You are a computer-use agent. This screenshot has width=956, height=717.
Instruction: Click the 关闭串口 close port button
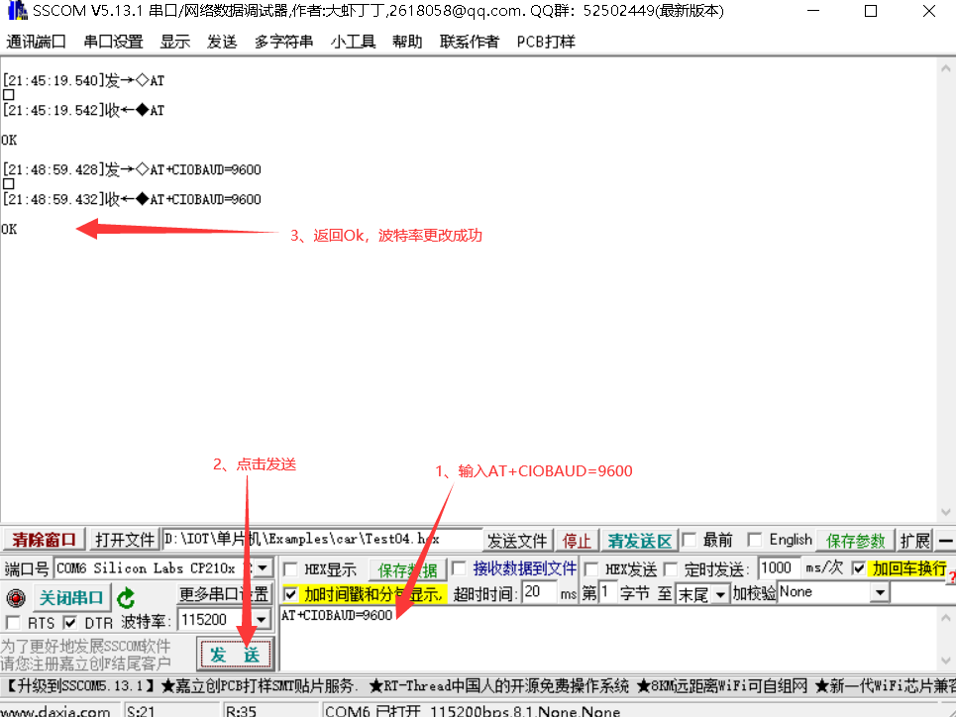(x=69, y=596)
